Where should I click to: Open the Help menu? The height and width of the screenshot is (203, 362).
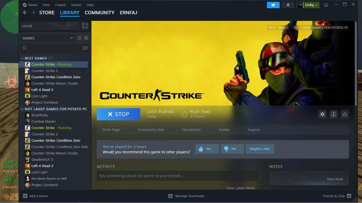tap(90, 5)
